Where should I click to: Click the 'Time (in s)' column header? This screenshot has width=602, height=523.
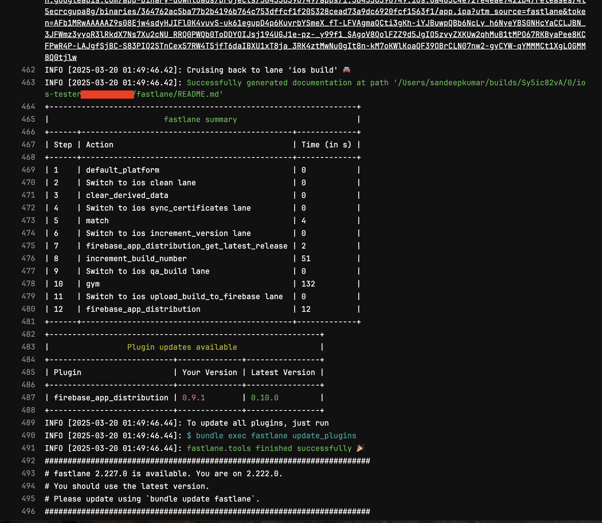click(x=326, y=145)
